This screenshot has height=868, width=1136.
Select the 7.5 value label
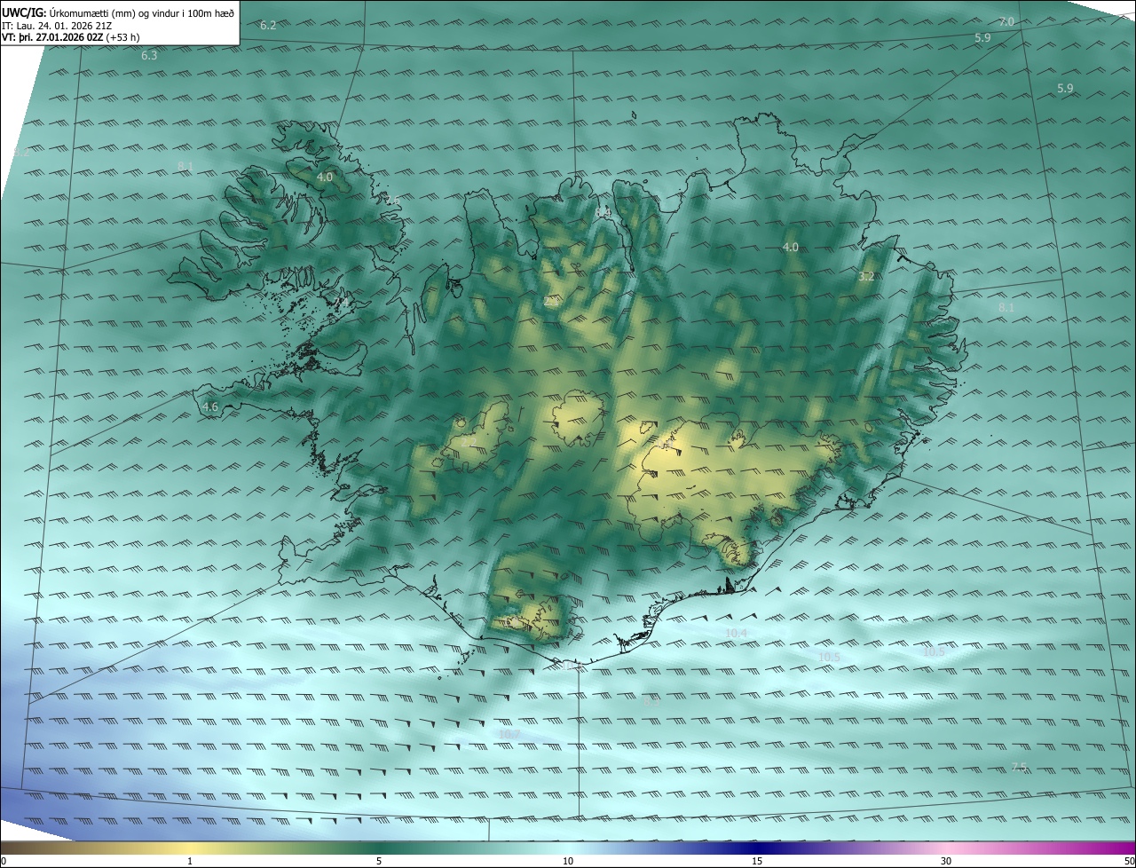coord(1019,767)
